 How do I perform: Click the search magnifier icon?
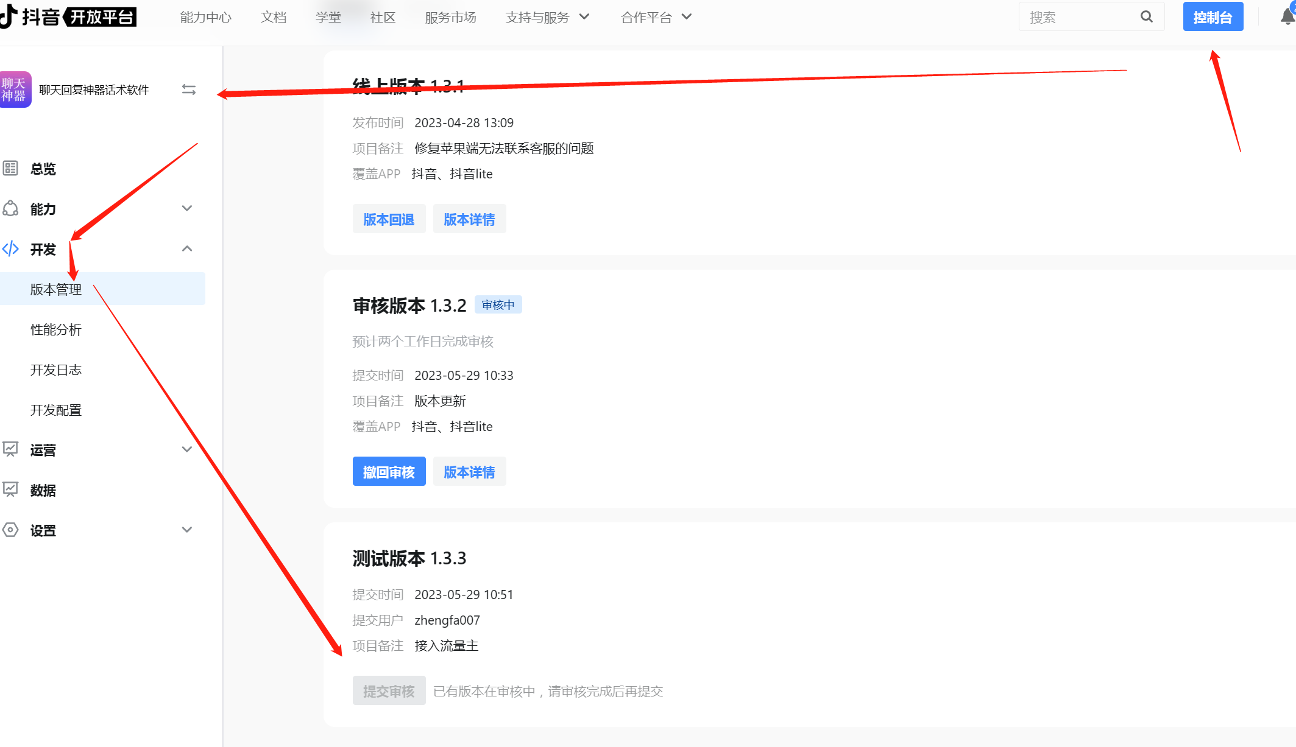(1146, 17)
